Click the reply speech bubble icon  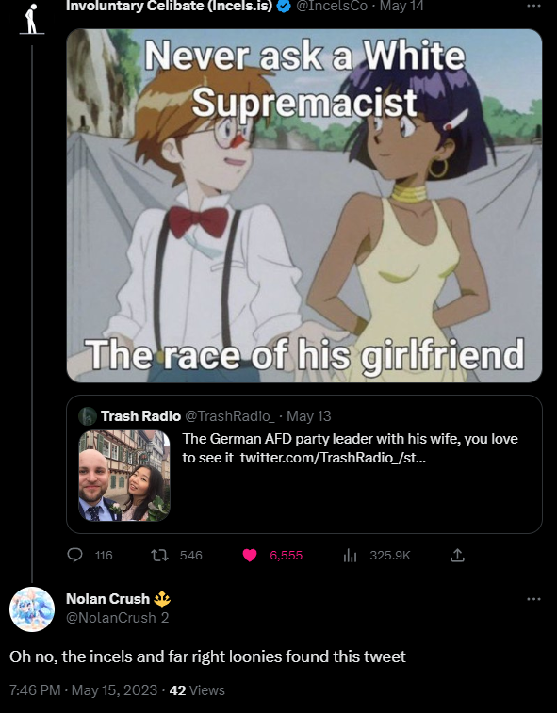click(x=75, y=555)
